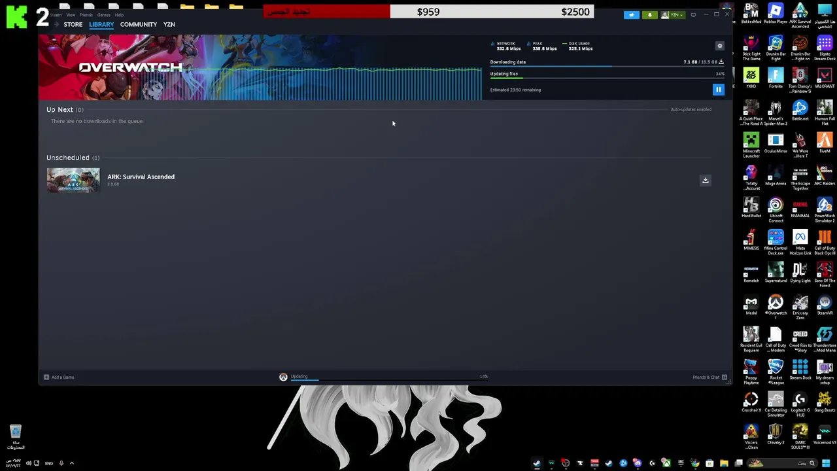Open Steam notifications bell
Viewport: 837px width, 471px height.
coord(649,14)
